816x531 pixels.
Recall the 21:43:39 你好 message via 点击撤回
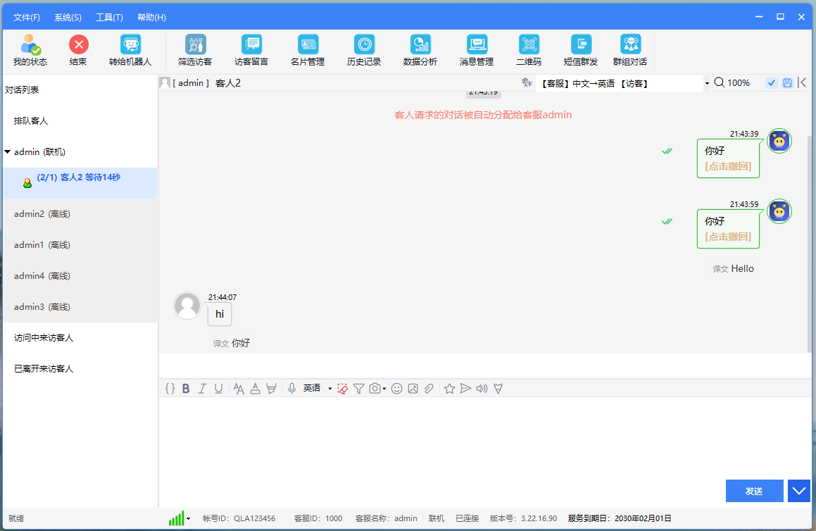point(728,167)
